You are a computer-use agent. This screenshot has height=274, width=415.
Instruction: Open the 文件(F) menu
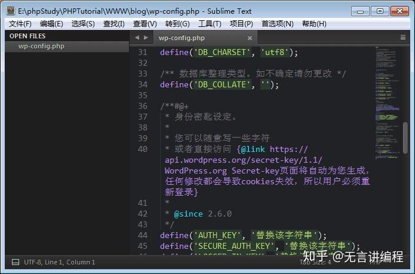coord(20,24)
